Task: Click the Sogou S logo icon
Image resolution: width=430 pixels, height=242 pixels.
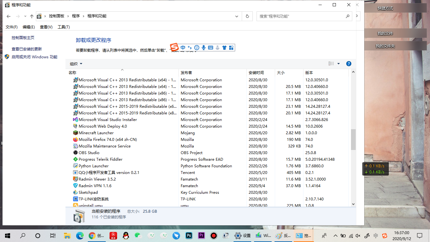Action: 174,47
